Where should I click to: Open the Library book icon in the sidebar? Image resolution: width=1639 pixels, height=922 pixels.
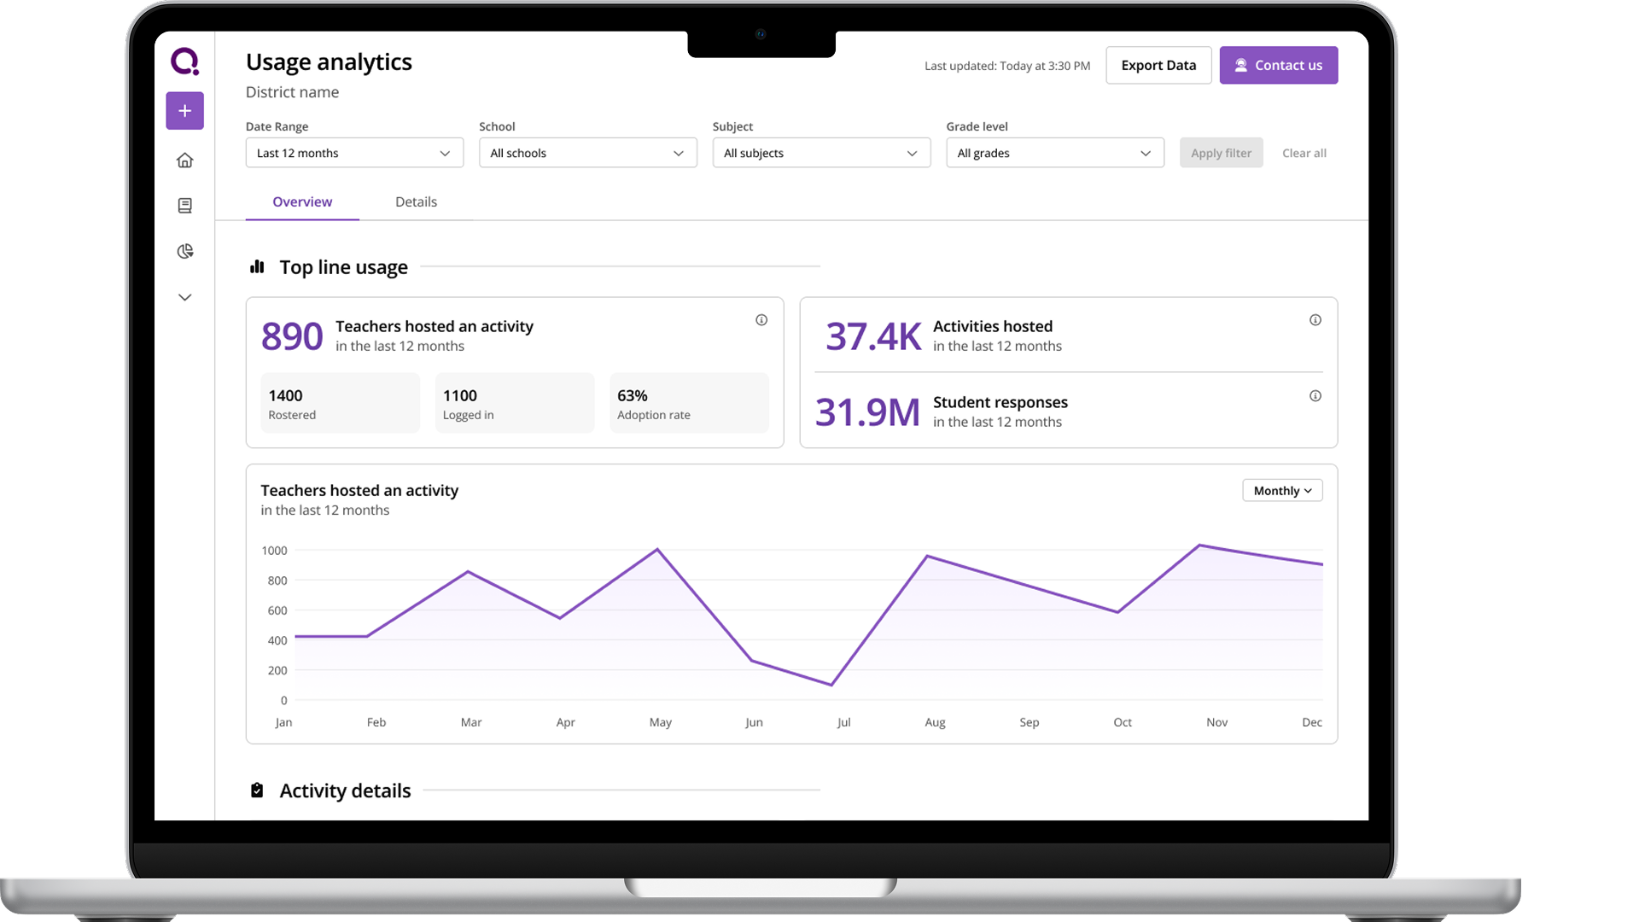(184, 205)
